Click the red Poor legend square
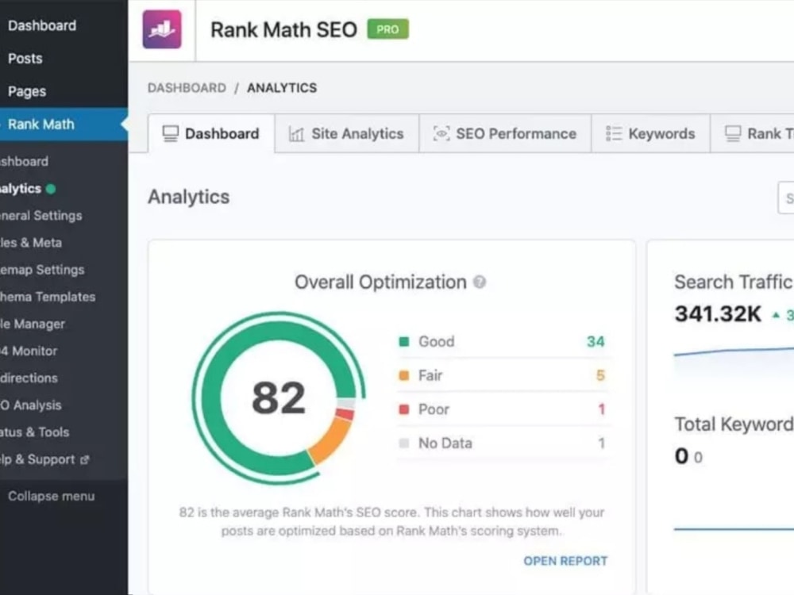794x595 pixels. tap(404, 409)
